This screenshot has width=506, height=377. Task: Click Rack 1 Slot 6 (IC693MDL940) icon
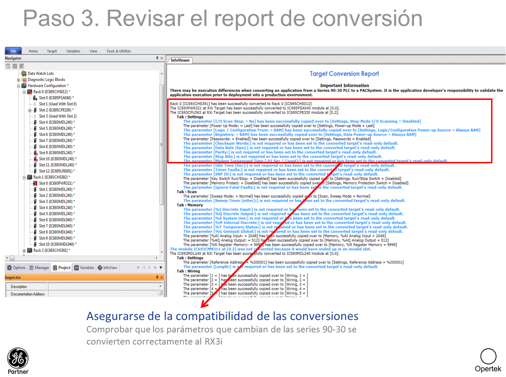point(35,220)
